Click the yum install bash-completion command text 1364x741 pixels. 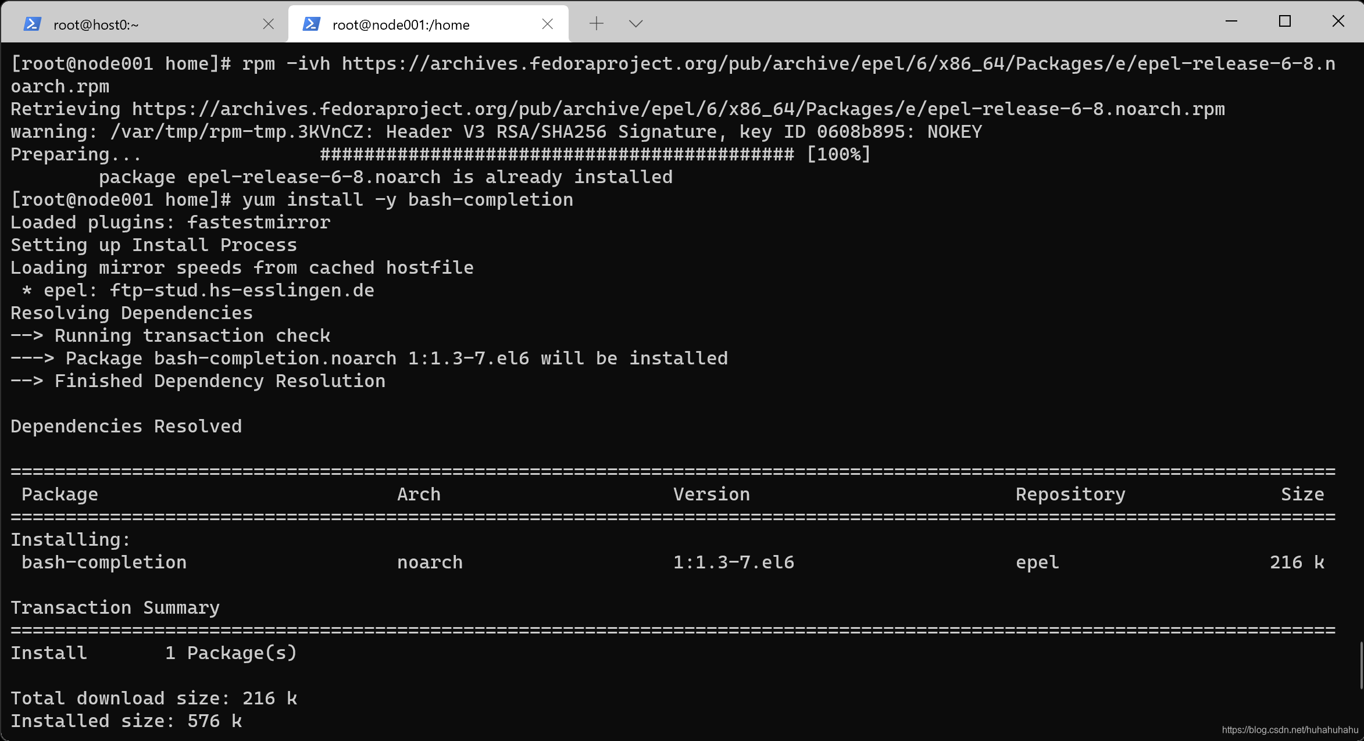(x=407, y=200)
